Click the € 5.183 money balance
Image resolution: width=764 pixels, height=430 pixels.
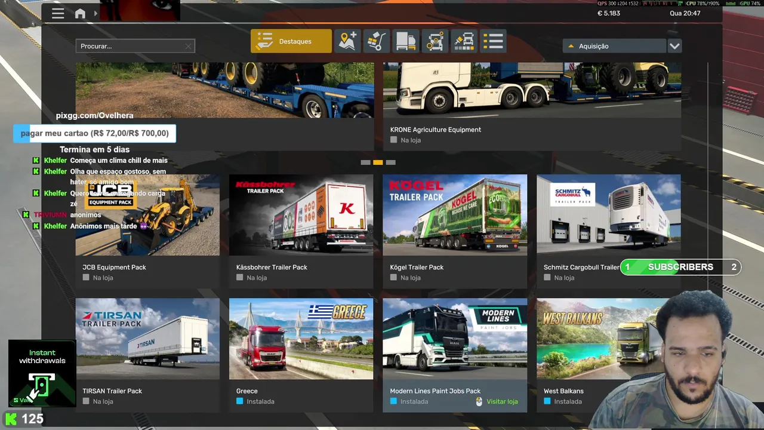coord(609,13)
